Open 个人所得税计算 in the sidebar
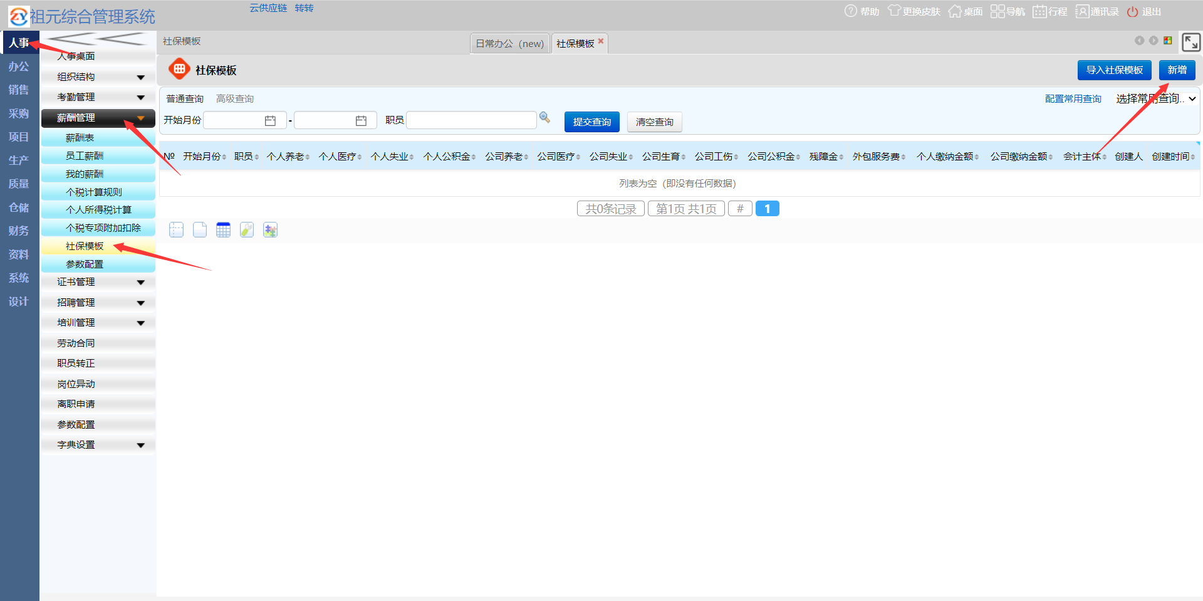 tap(98, 210)
